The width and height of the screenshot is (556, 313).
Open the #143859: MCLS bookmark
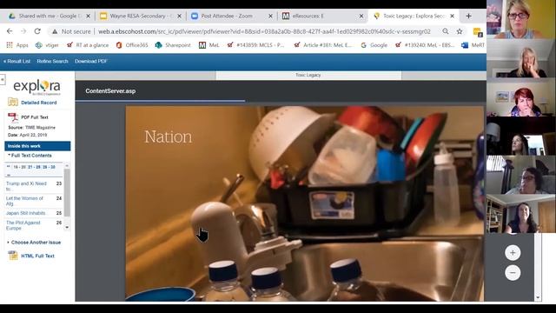255,45
